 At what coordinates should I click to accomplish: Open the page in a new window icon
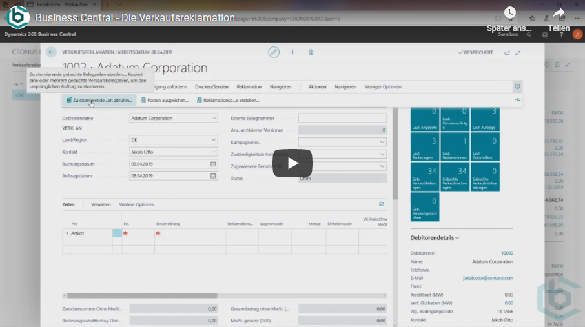507,53
